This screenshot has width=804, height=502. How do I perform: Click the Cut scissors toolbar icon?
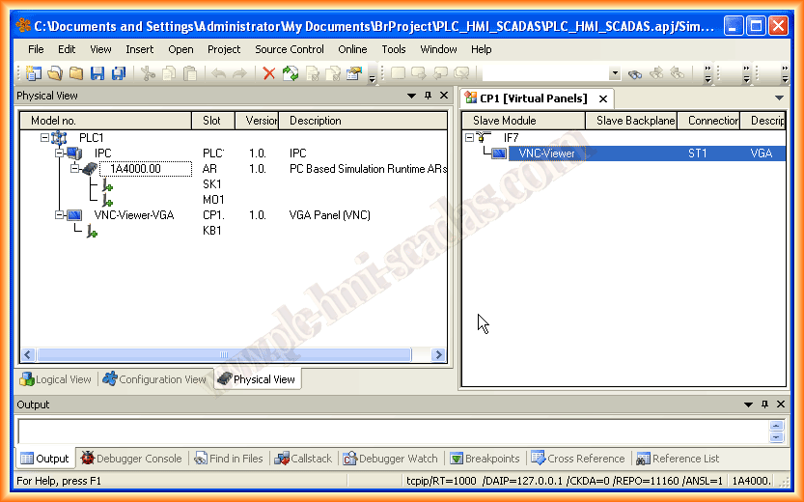point(148,73)
